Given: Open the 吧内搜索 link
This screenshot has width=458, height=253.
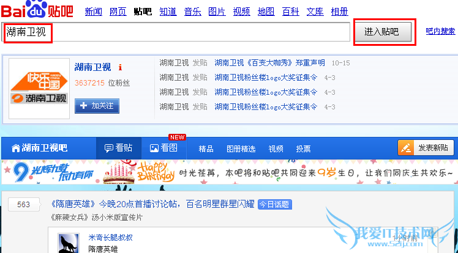Looking at the screenshot, I should tap(440, 31).
